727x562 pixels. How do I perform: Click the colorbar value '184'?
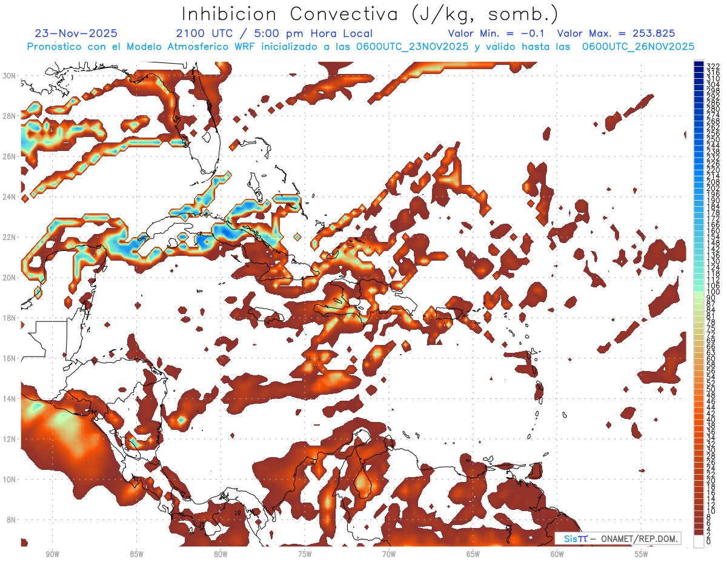pos(713,207)
